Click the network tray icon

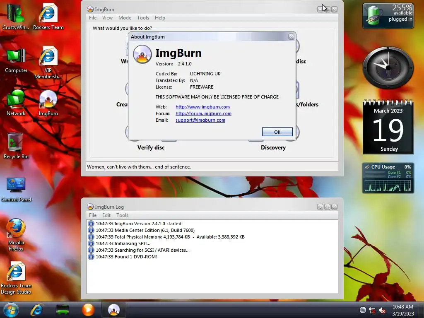click(372, 310)
